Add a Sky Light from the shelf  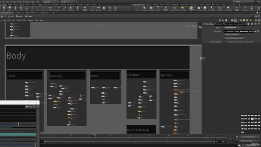pos(199,8)
